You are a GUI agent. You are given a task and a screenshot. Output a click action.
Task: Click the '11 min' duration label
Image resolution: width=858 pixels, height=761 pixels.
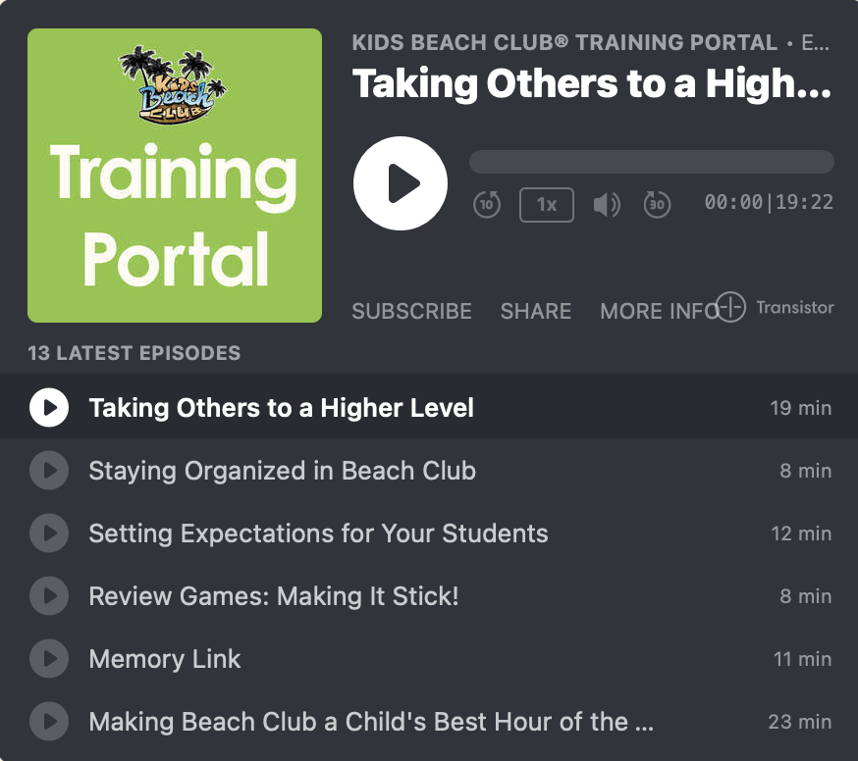[802, 659]
